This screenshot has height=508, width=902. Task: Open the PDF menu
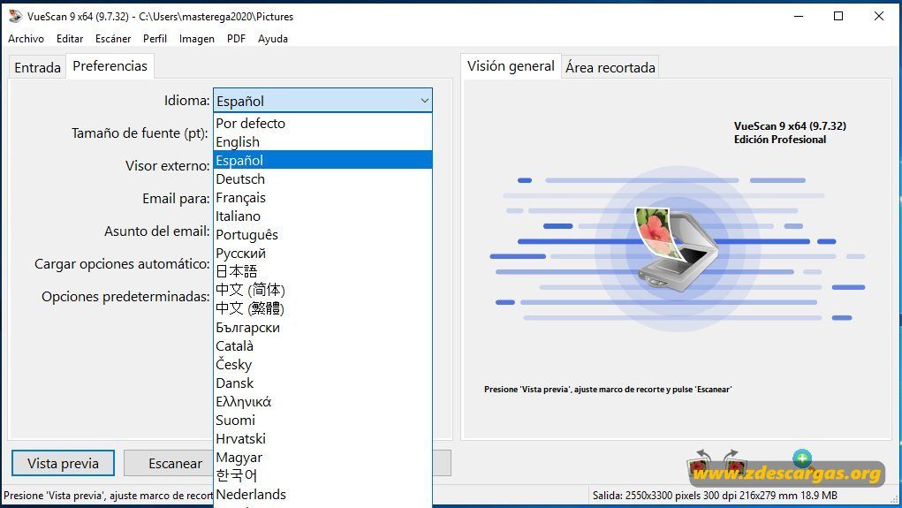[236, 39]
